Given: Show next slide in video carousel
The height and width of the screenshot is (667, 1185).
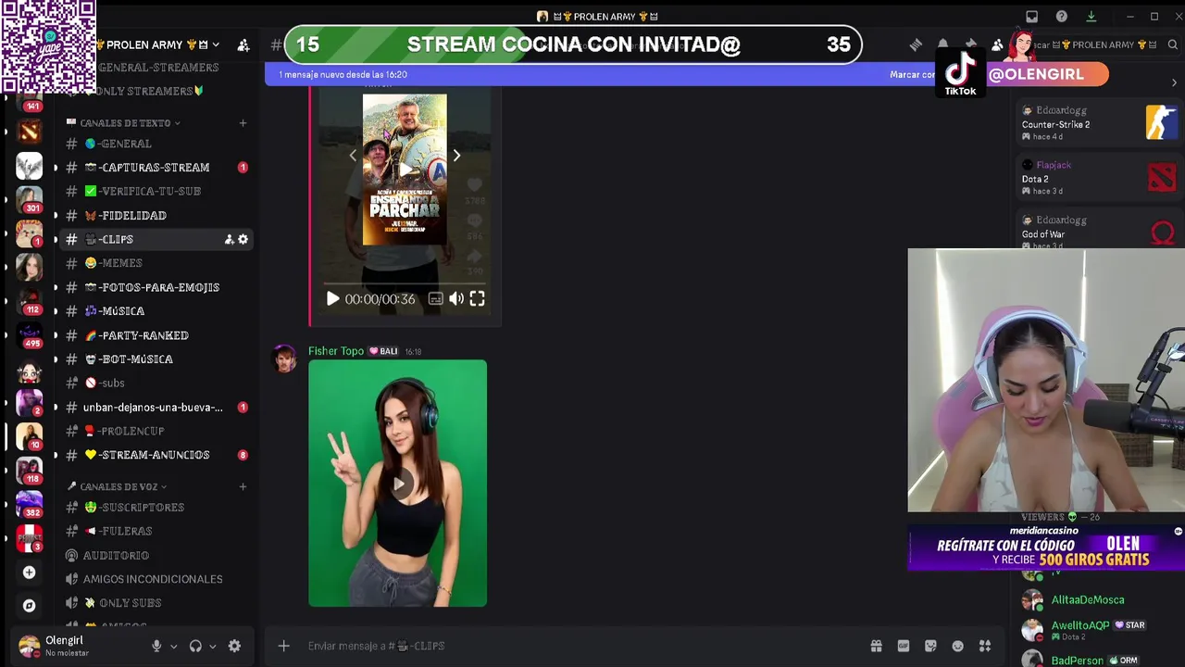Looking at the screenshot, I should click(456, 156).
